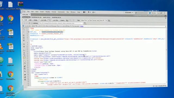This screenshot has height=98, width=174.
Task: Open the Airtel Online Prepaid Chrome shortcut
Action: pyautogui.click(x=10, y=91)
